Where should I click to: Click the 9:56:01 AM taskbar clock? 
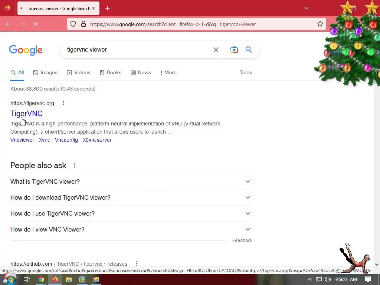point(346,279)
